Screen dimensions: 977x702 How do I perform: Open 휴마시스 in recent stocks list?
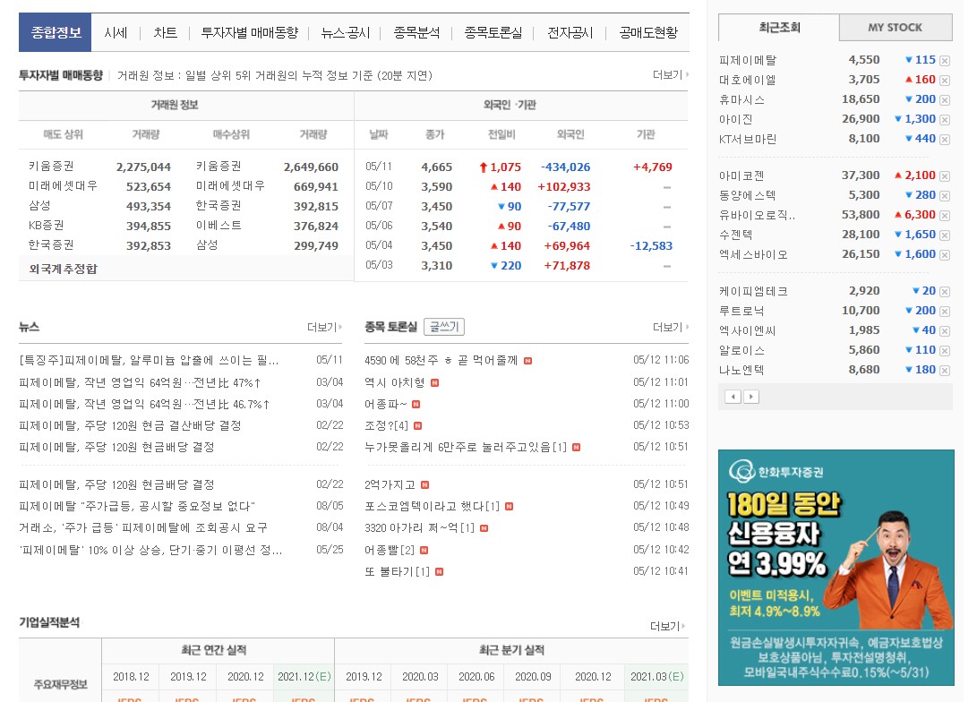tap(741, 99)
